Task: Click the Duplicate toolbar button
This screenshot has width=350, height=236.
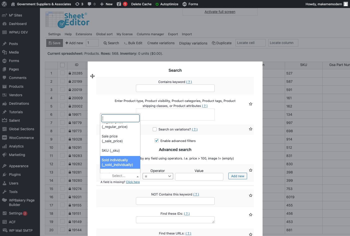Action: (222, 43)
